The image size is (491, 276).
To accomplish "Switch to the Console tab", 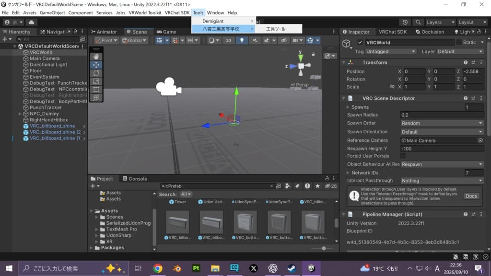I will pos(135,179).
